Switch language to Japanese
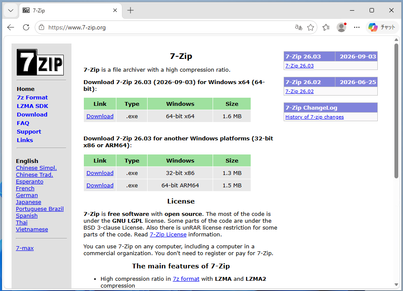The width and height of the screenshot is (403, 291). [28, 202]
